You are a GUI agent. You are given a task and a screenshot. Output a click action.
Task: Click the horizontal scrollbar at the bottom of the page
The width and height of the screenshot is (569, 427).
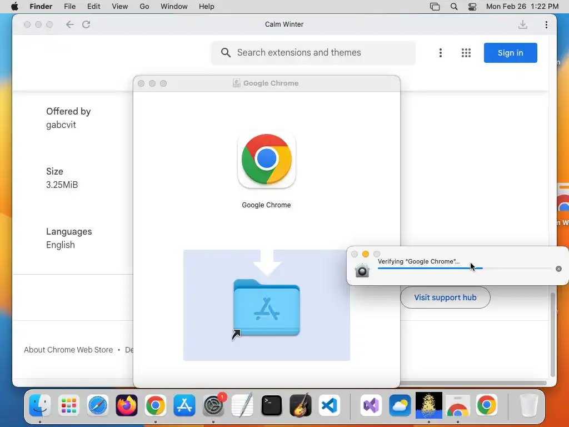[x=473, y=383]
